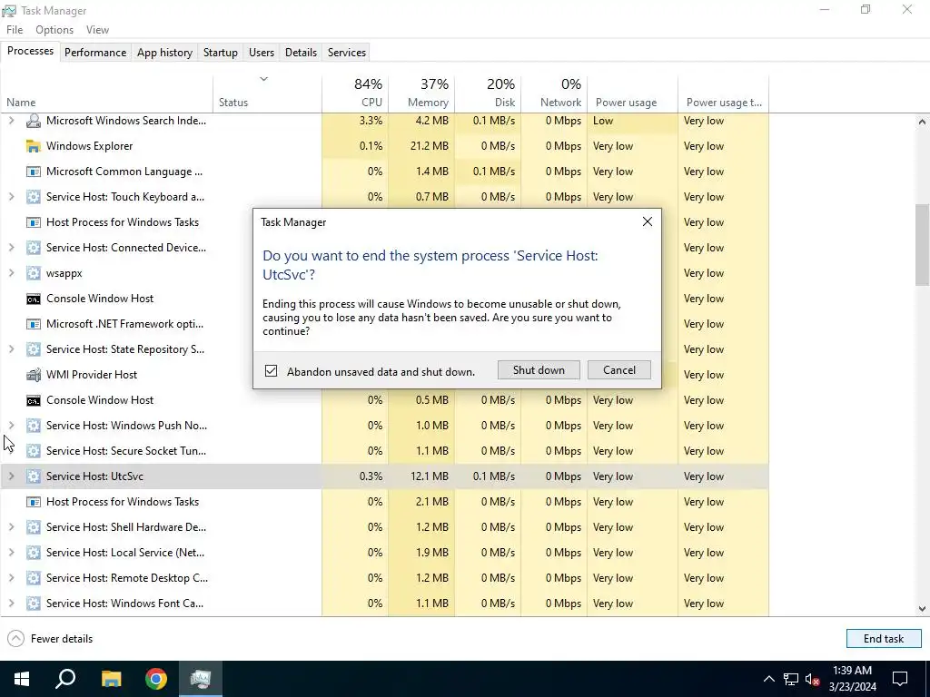
Task: Click the Remote Desktop service gear icon
Action: [34, 578]
